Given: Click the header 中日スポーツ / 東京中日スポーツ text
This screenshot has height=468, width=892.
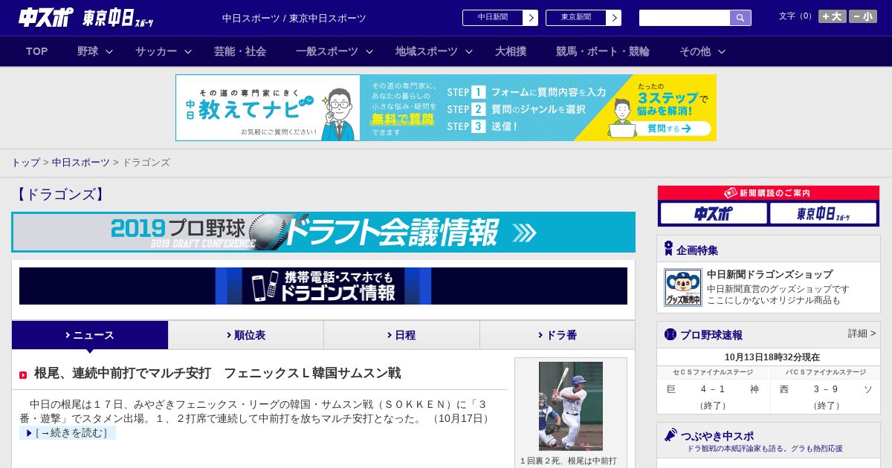Looking at the screenshot, I should pyautogui.click(x=294, y=18).
